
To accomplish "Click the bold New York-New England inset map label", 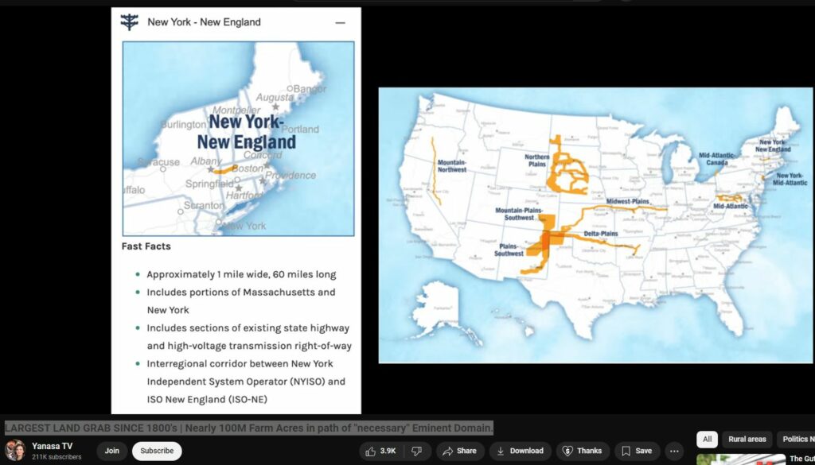I will (x=247, y=132).
